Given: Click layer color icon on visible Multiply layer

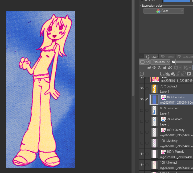Looking at the screenshot, I should tap(163, 152).
